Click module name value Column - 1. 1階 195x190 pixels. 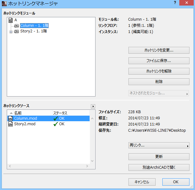pyautogui.click(x=142, y=19)
